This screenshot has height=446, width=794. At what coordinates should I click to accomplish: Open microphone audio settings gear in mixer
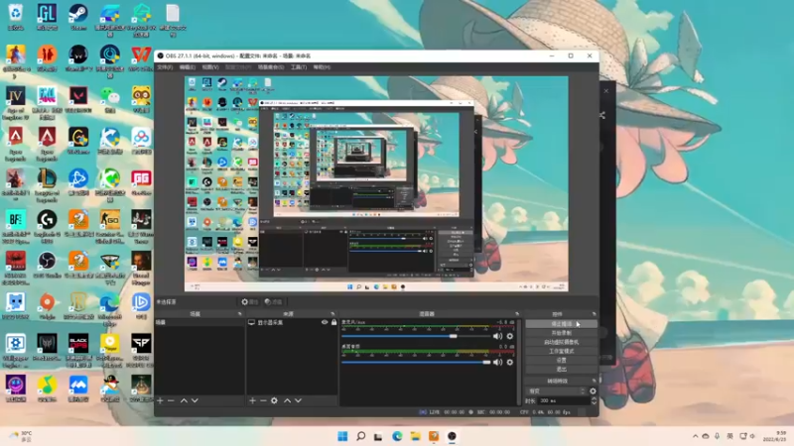[x=510, y=336]
